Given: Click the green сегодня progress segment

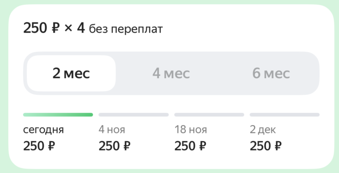Looking at the screenshot, I should 58,115.
